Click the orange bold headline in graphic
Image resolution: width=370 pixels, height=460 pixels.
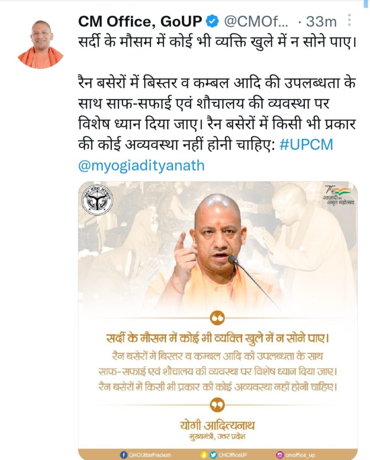pyautogui.click(x=218, y=338)
